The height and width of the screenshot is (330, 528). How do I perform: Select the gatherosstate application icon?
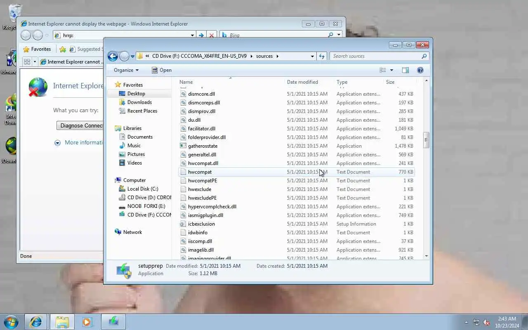[184, 146]
